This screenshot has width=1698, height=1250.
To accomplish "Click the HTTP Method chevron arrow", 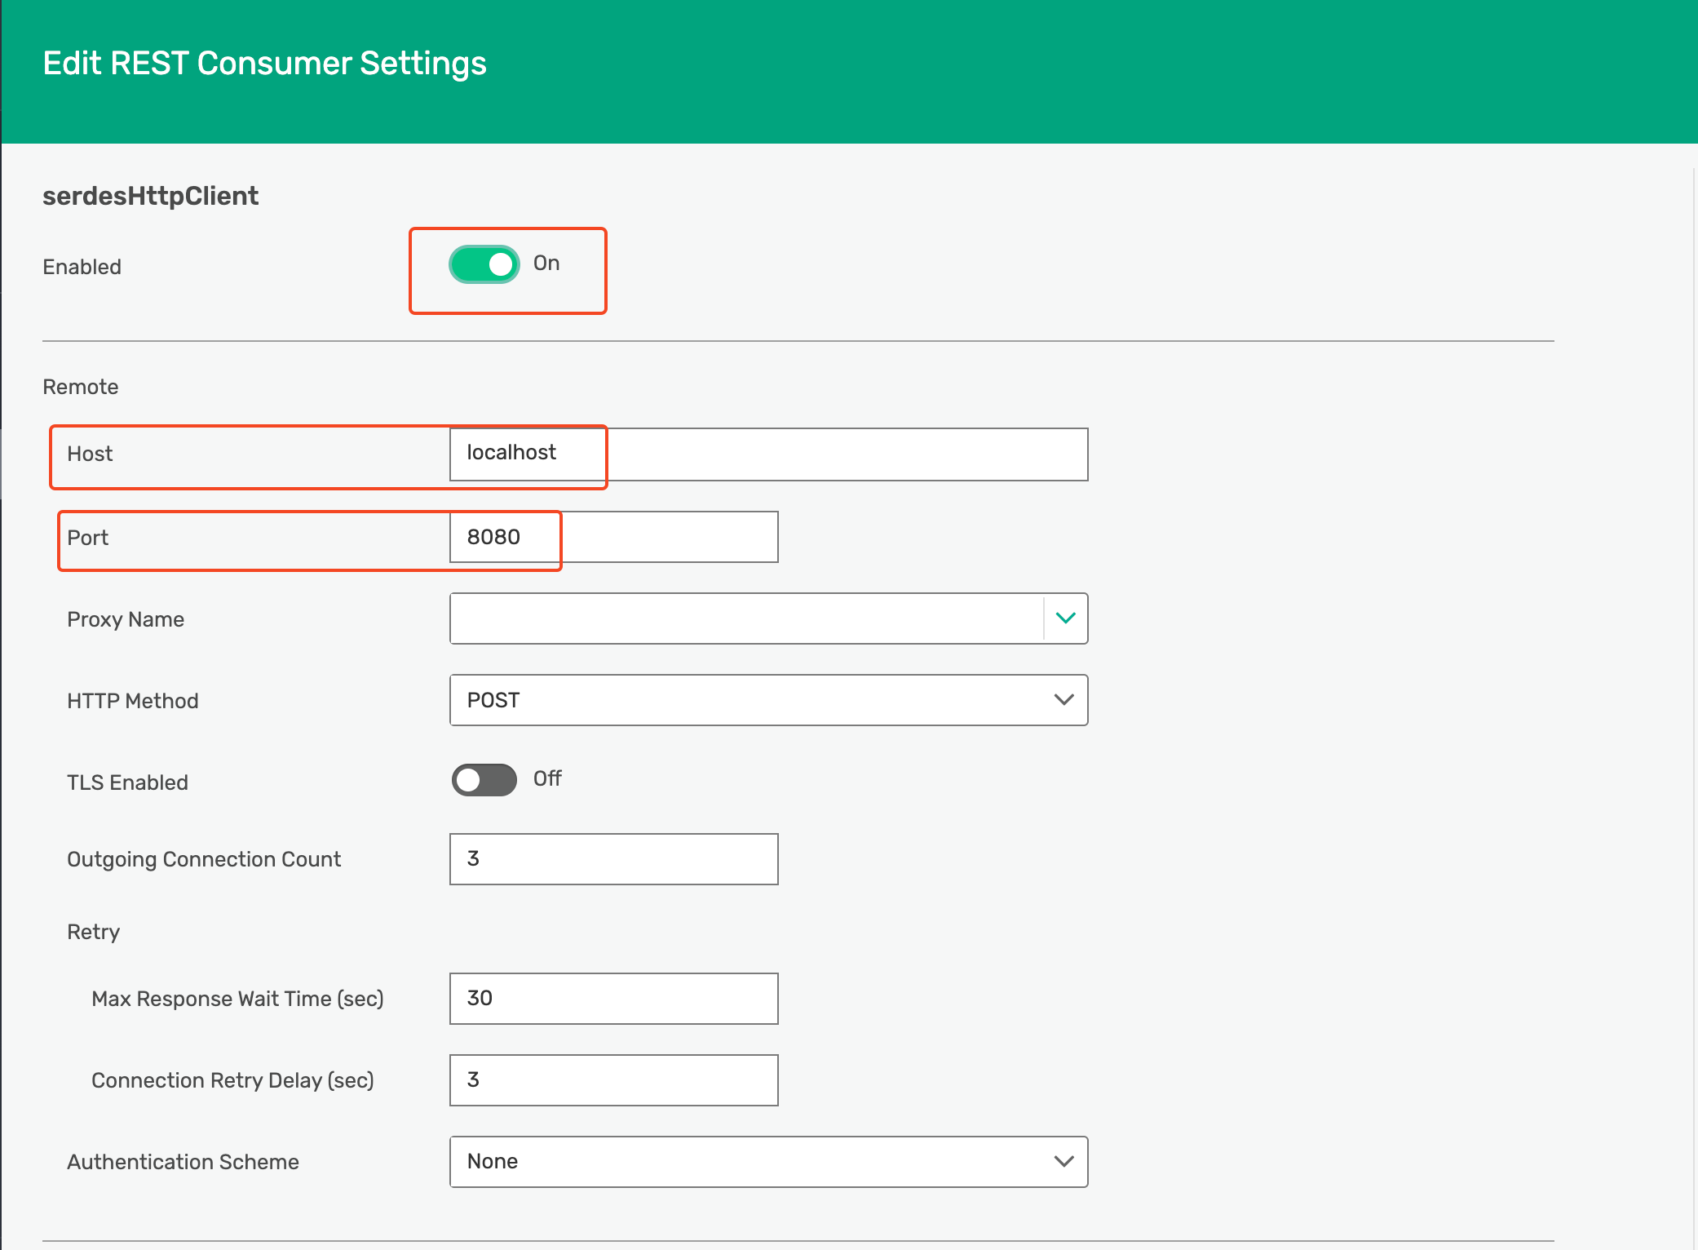I will [1063, 700].
